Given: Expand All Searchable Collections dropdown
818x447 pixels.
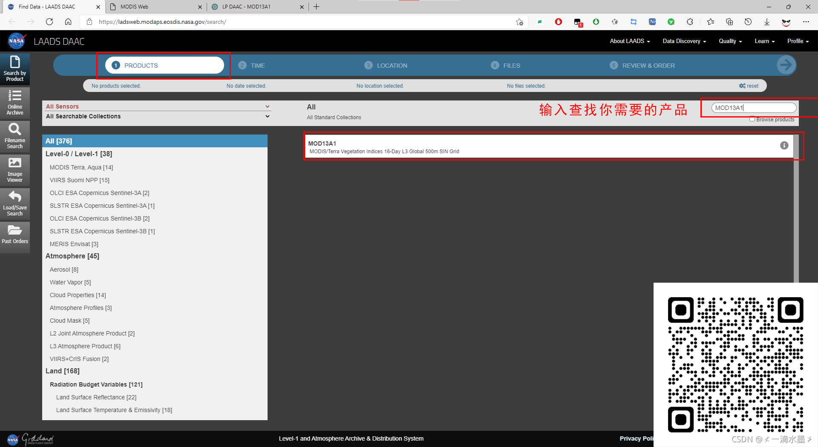Looking at the screenshot, I should [x=158, y=116].
